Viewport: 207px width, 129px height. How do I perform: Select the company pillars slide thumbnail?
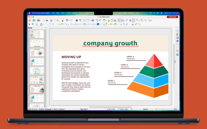pyautogui.click(x=37, y=43)
